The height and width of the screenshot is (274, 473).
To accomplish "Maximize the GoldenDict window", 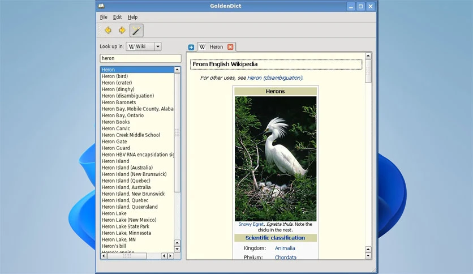I will tap(360, 6).
